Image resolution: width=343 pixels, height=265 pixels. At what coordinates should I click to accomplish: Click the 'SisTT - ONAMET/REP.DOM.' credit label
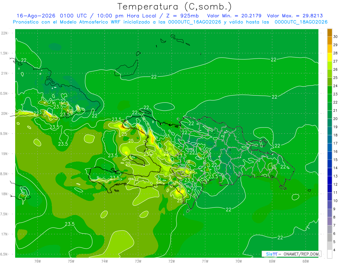tap(292, 254)
